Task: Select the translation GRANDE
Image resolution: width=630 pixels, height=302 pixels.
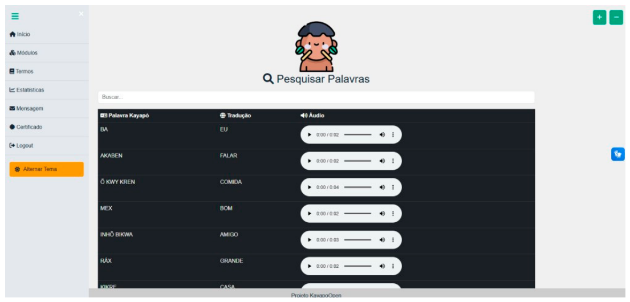Action: [x=231, y=261]
